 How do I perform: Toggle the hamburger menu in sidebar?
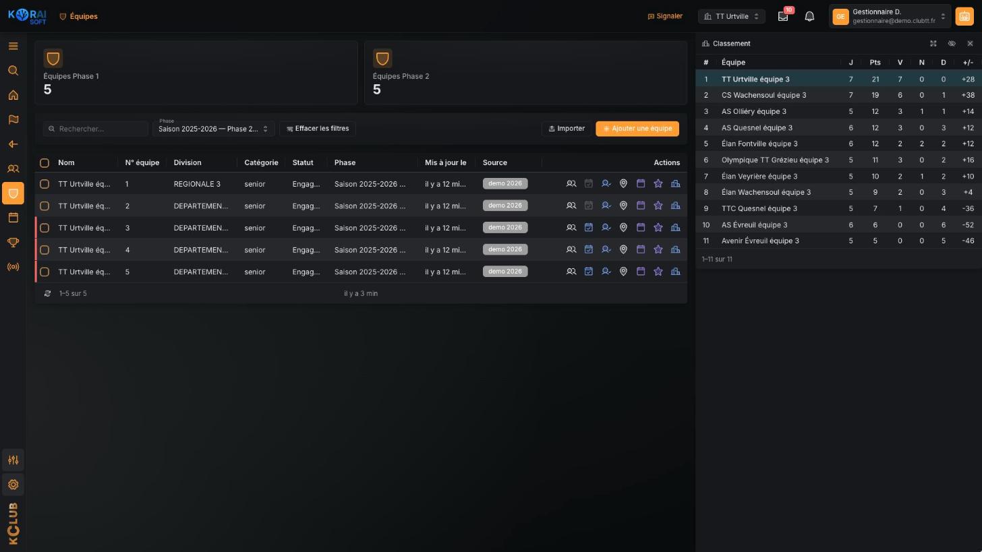tap(13, 46)
